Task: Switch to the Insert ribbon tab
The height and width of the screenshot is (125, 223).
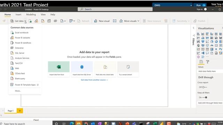Action: coord(18,15)
